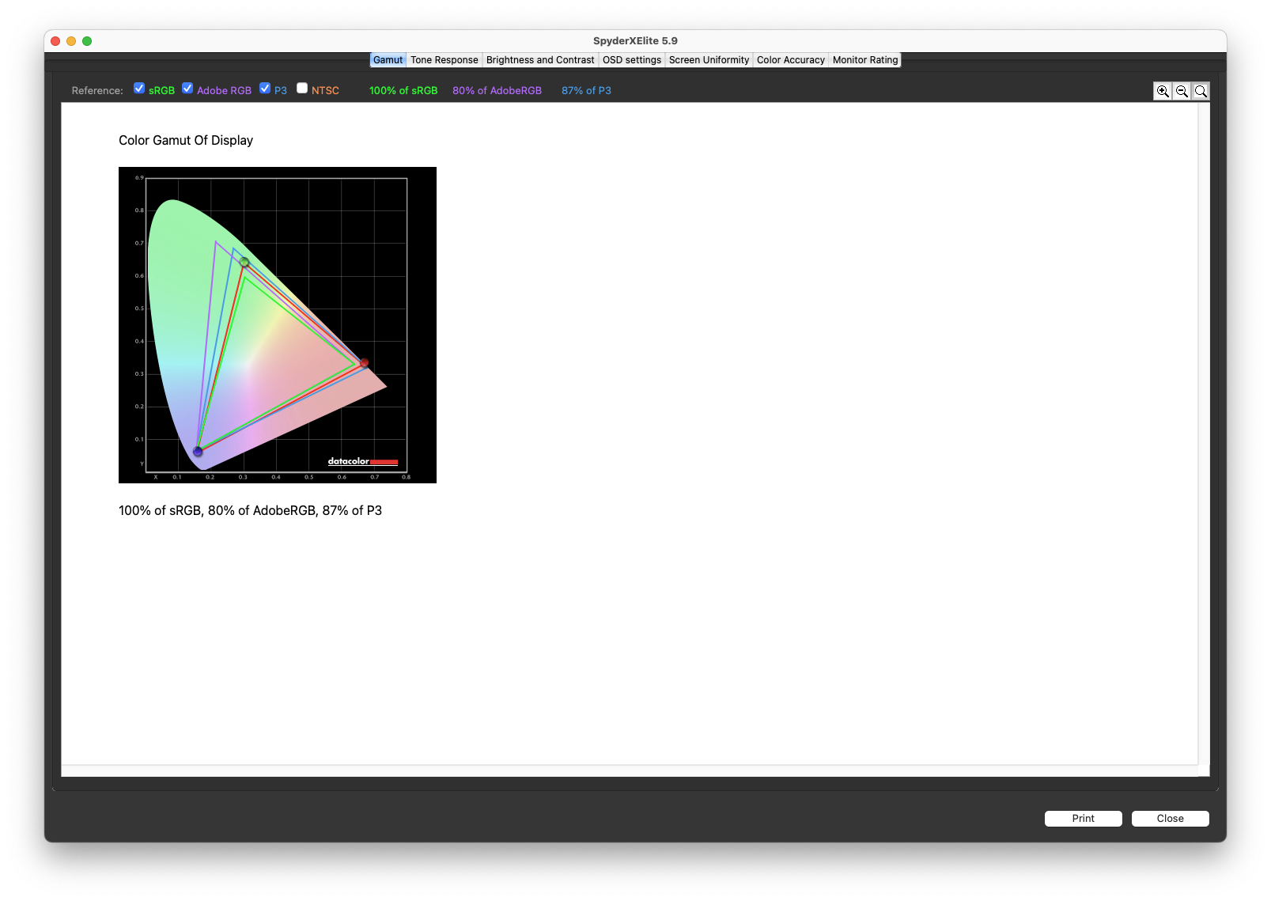Click the vertical scrollbar of the report

tap(1204, 433)
